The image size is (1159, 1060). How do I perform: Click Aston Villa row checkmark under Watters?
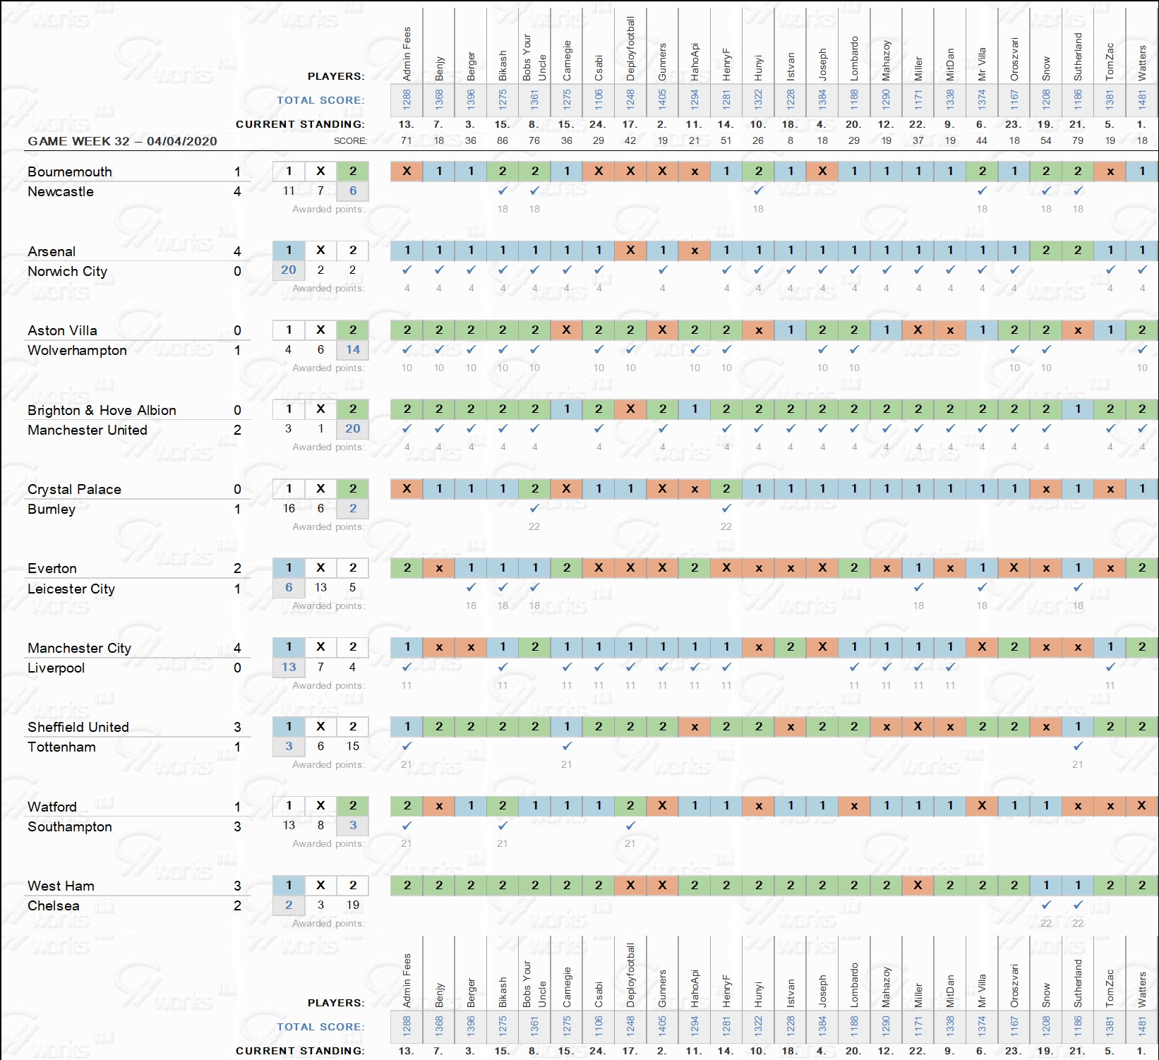[1142, 349]
